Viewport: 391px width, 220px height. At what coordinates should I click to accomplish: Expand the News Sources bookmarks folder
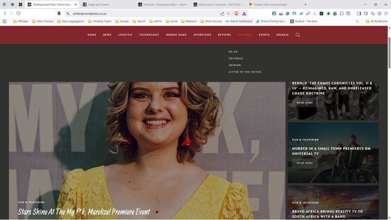point(43,21)
